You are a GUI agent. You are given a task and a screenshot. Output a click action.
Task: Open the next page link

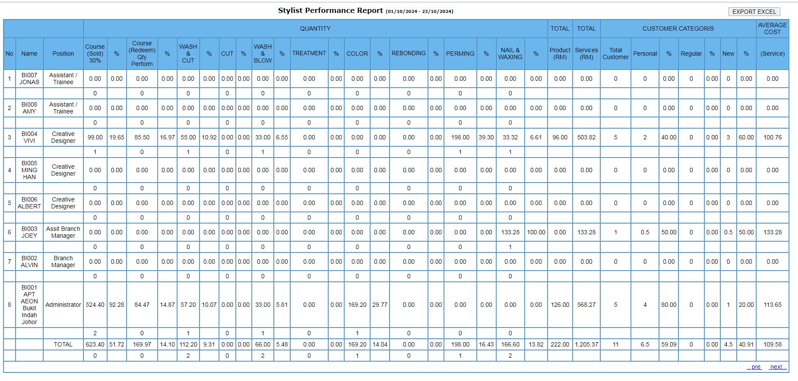click(778, 367)
